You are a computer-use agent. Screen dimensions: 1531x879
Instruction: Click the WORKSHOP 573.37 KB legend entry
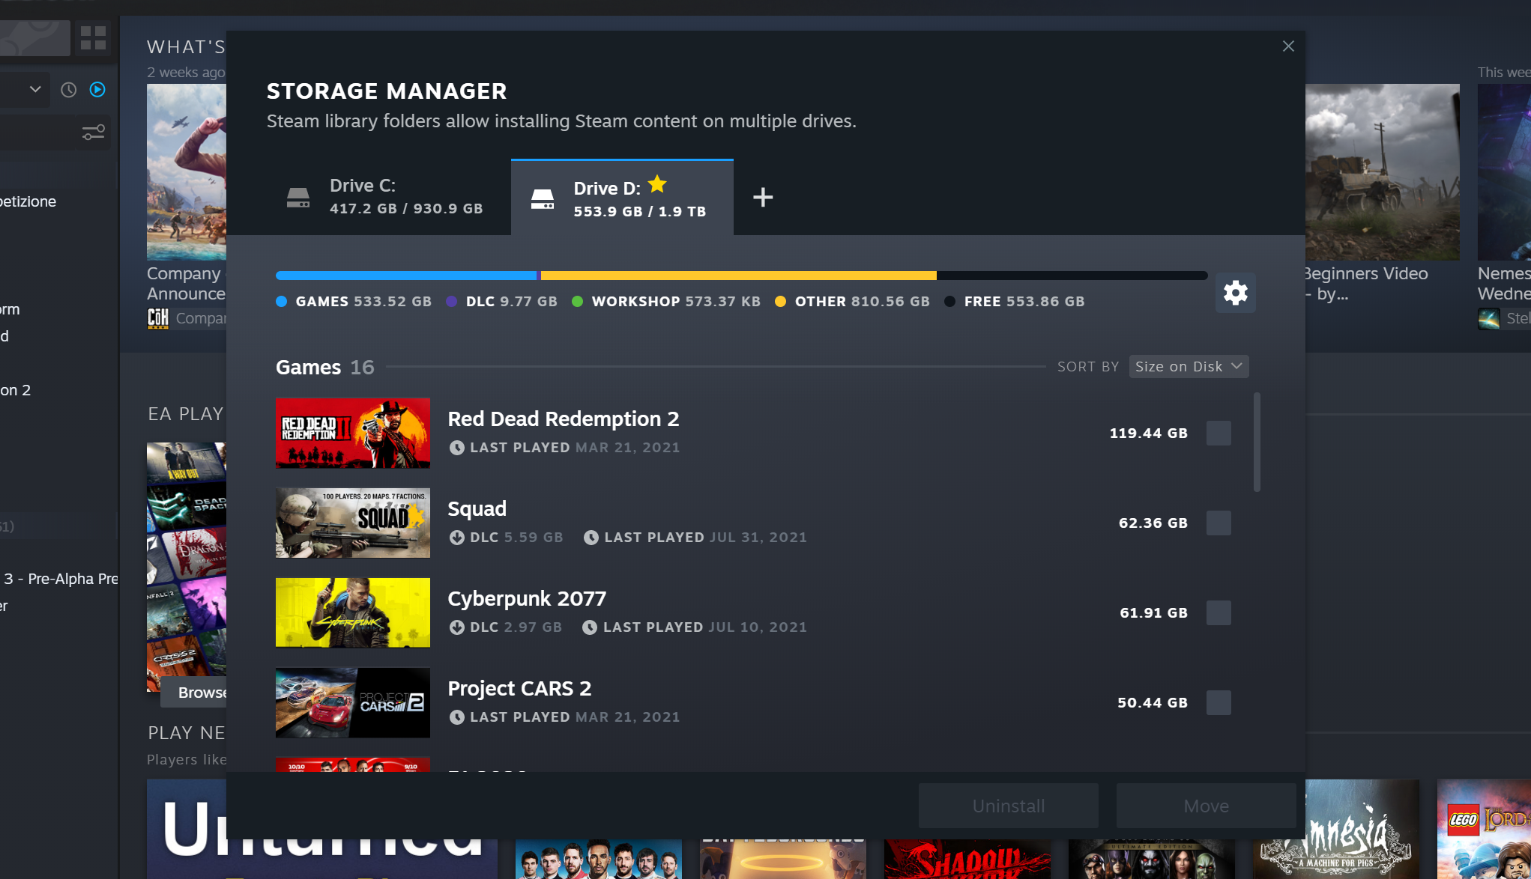(x=666, y=302)
